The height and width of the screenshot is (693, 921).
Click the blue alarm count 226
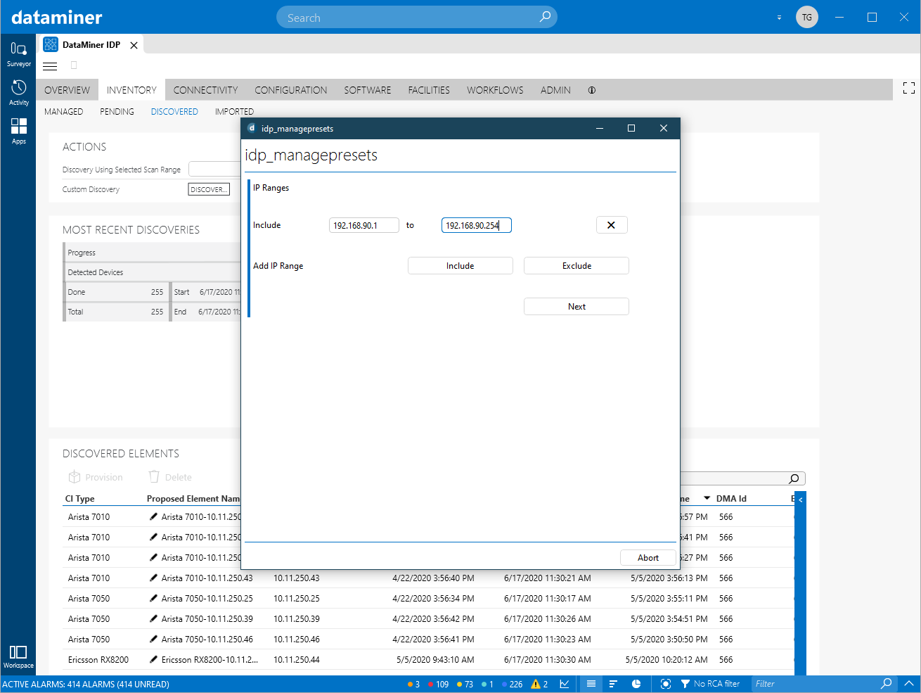[512, 684]
